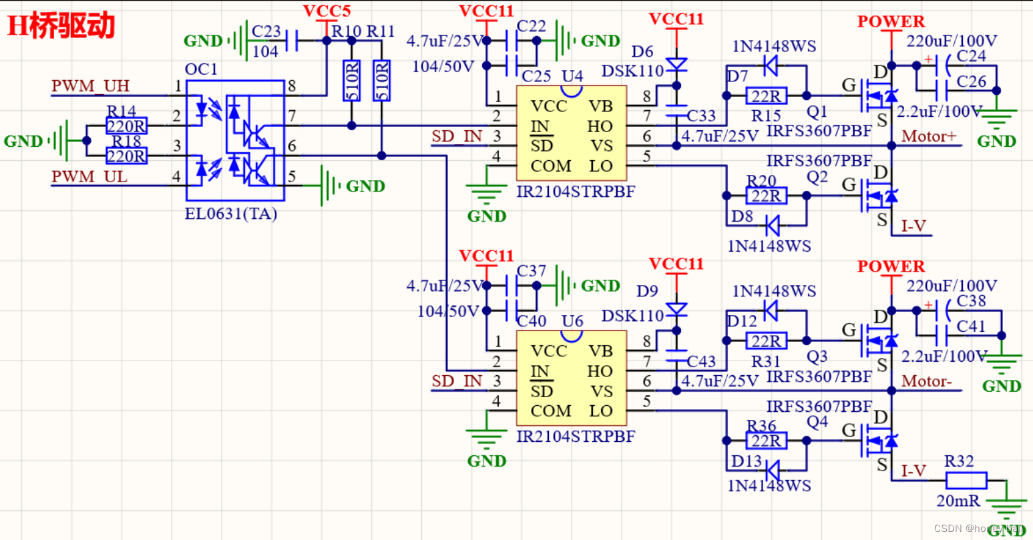Select the Q3 MOSFET symbol
This screenshot has width=1033, height=540.
click(879, 340)
